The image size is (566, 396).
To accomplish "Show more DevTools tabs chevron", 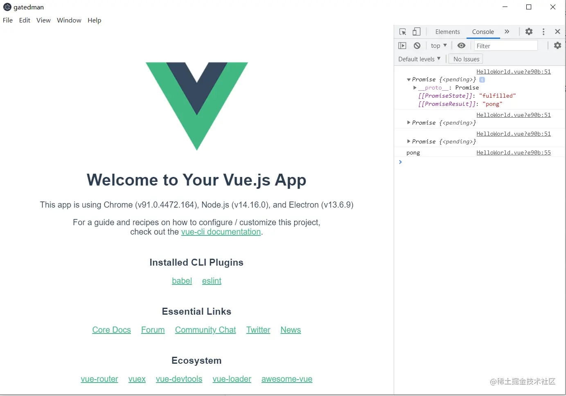I will click(x=507, y=31).
